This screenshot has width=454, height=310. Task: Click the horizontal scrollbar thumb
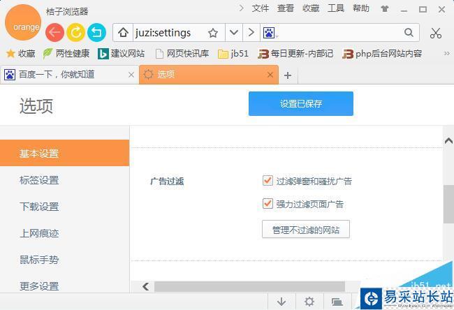(x=249, y=286)
